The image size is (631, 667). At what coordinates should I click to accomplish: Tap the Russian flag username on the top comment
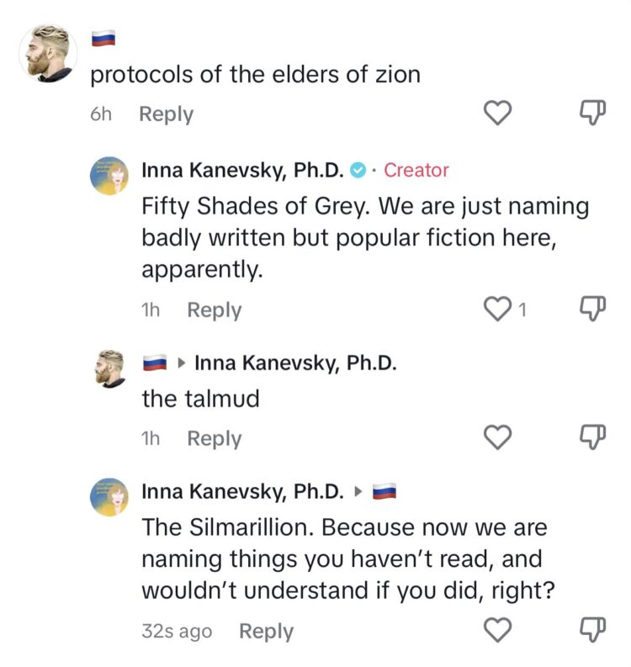coord(102,39)
